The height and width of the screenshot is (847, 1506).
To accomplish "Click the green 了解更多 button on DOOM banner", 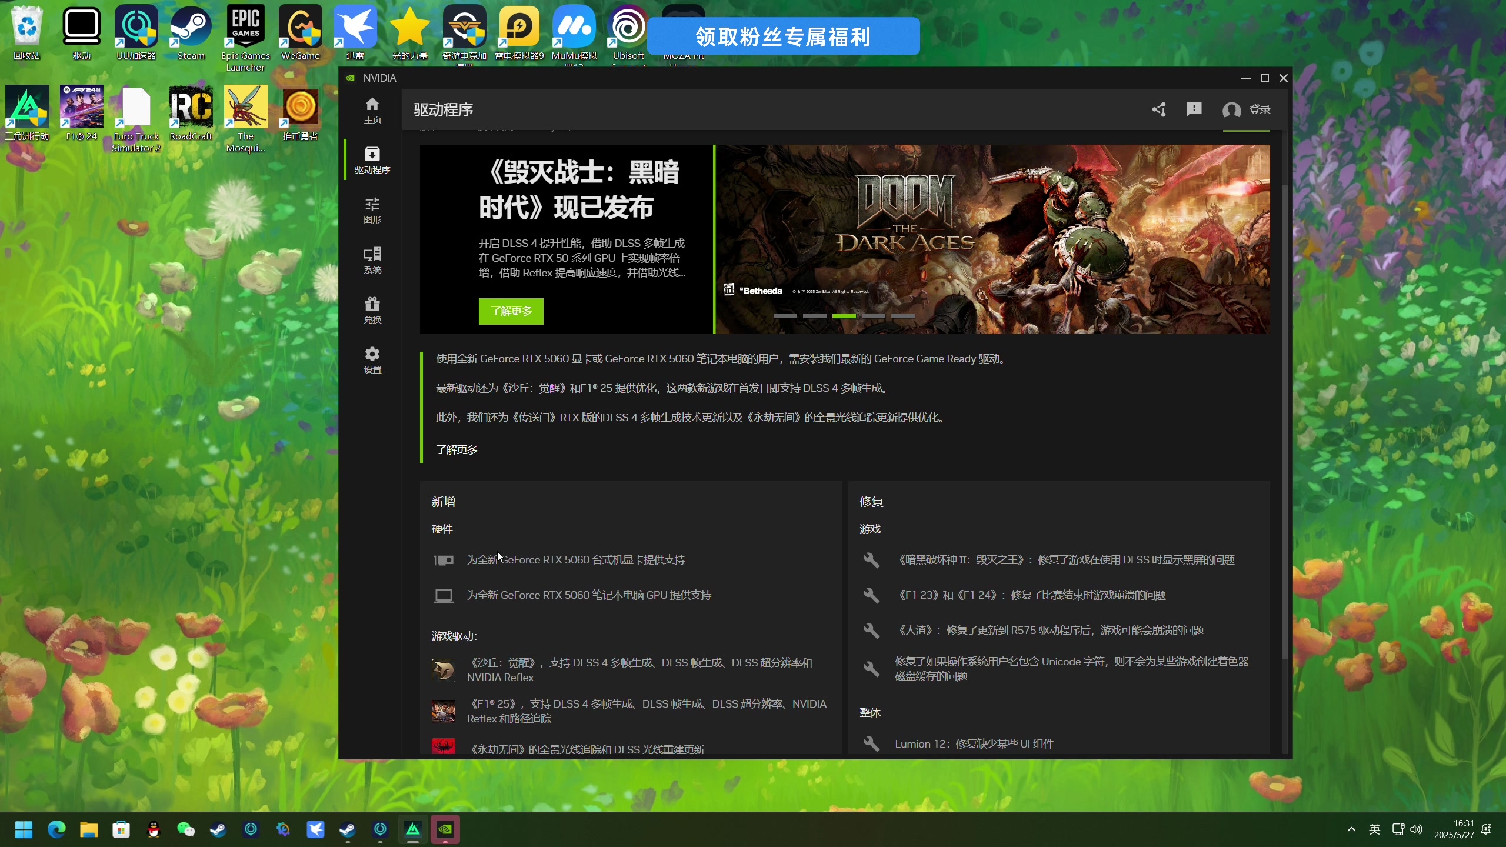I will (511, 311).
